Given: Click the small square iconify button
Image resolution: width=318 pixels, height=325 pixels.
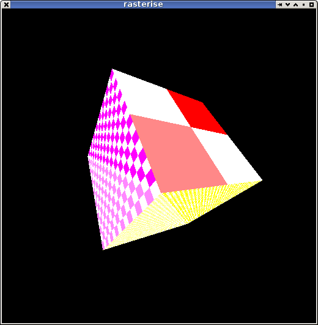Looking at the screenshot, I should tap(303, 4).
